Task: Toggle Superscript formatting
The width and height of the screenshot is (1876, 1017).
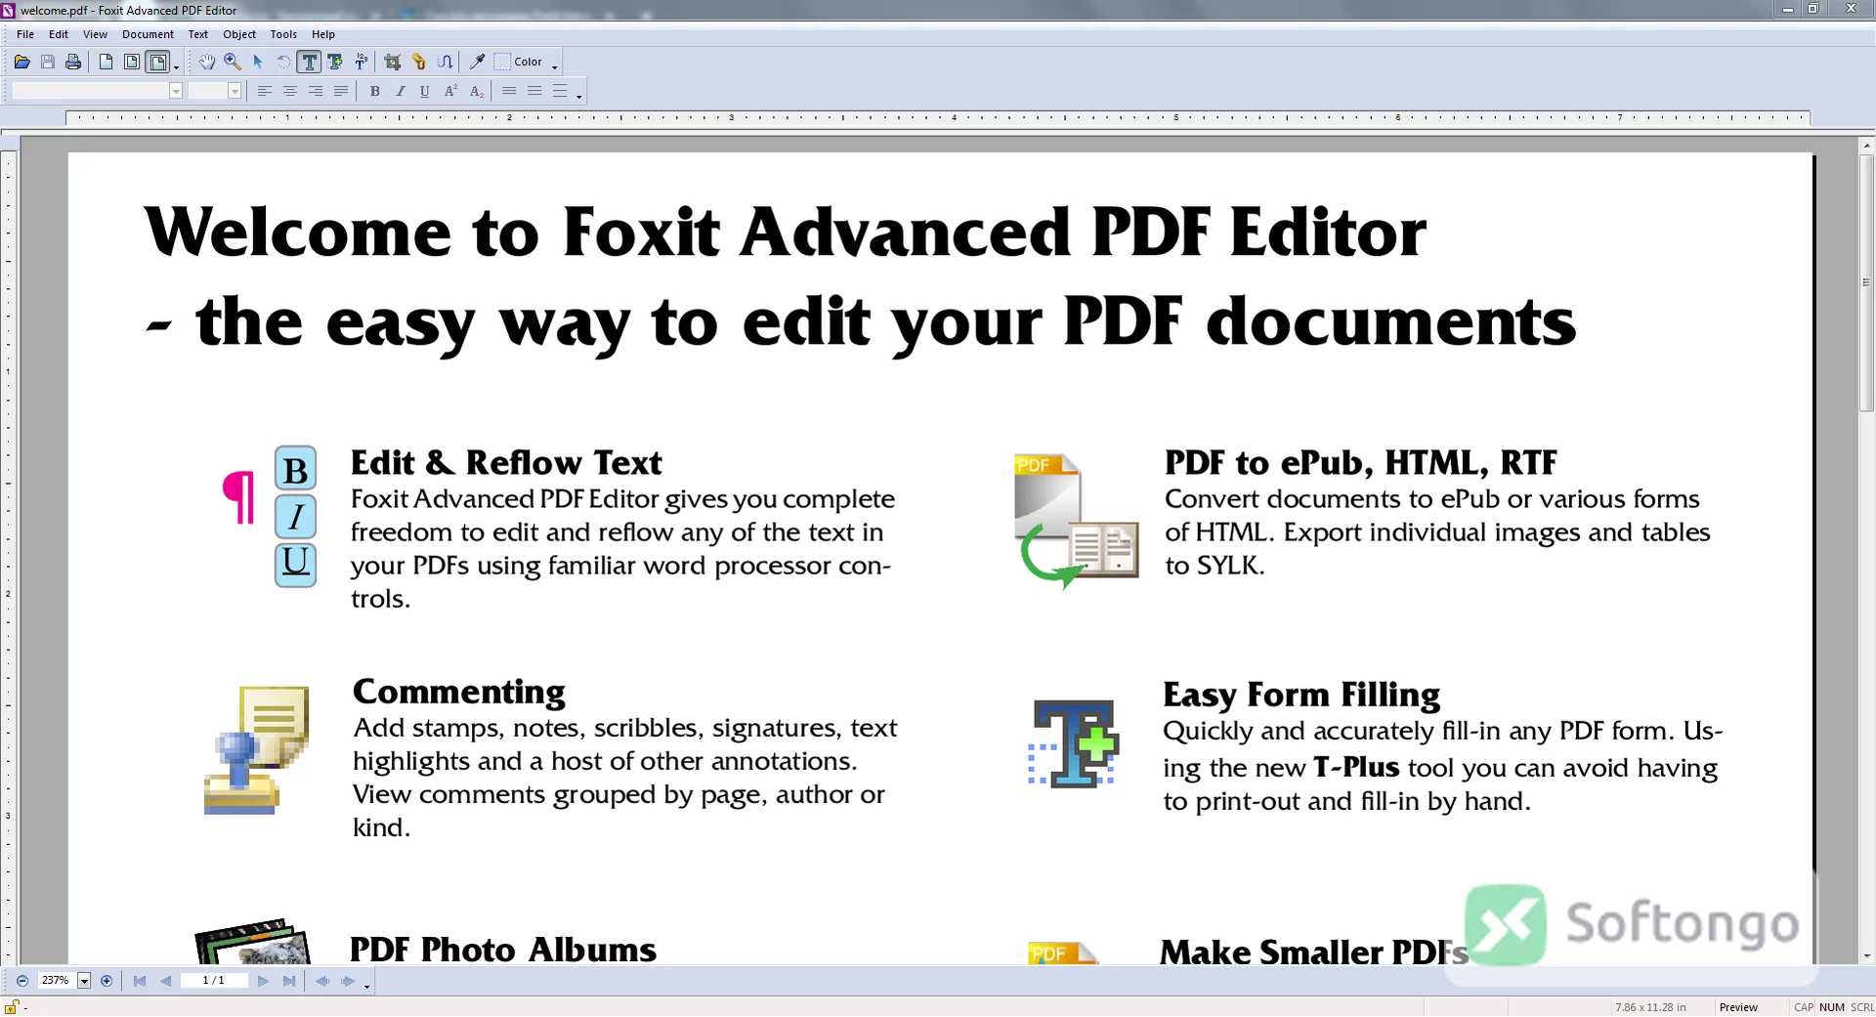Action: [450, 91]
